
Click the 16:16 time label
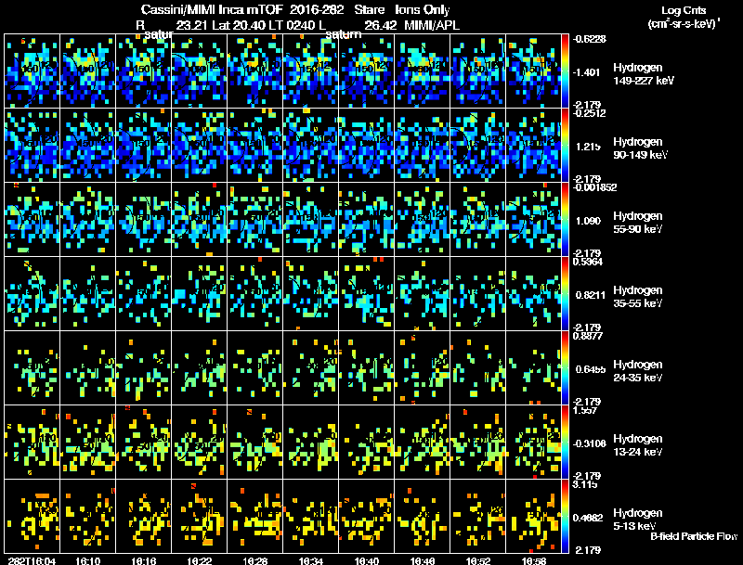point(144,560)
